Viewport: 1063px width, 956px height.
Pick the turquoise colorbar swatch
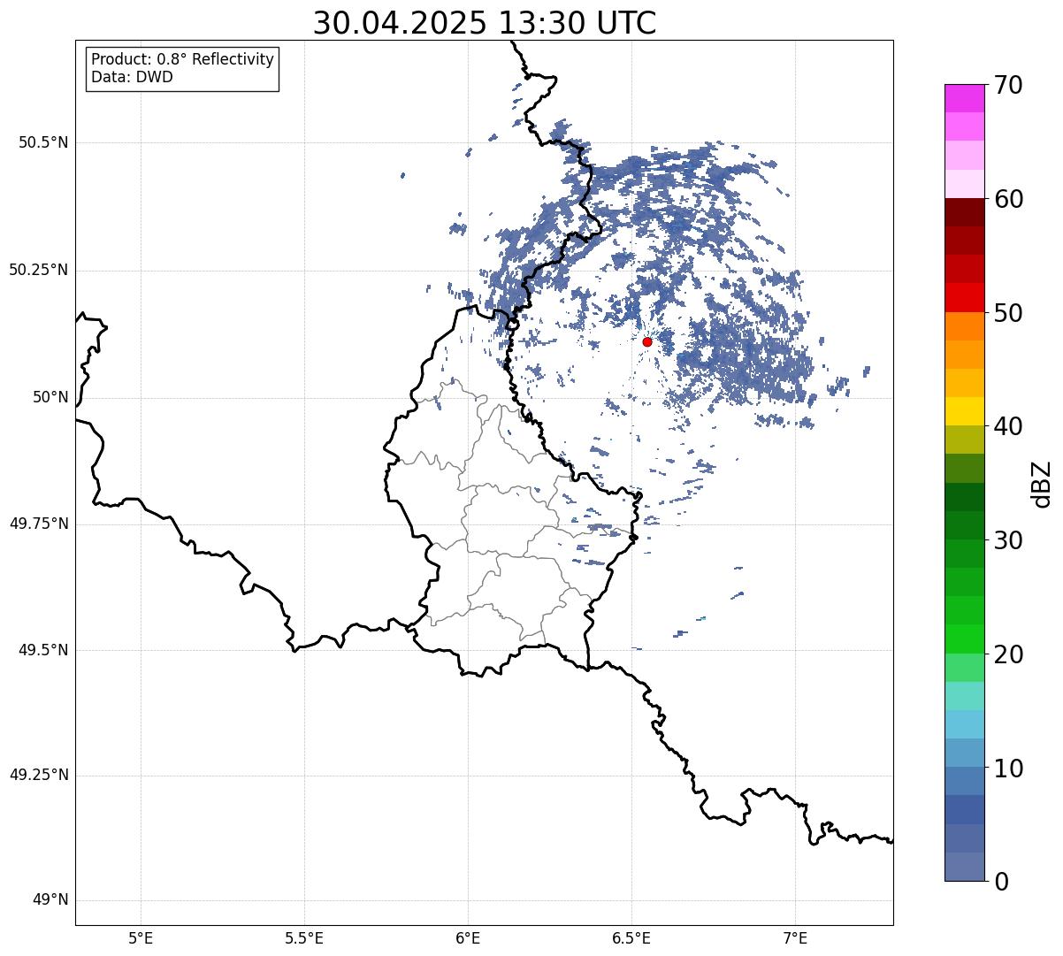coord(964,696)
